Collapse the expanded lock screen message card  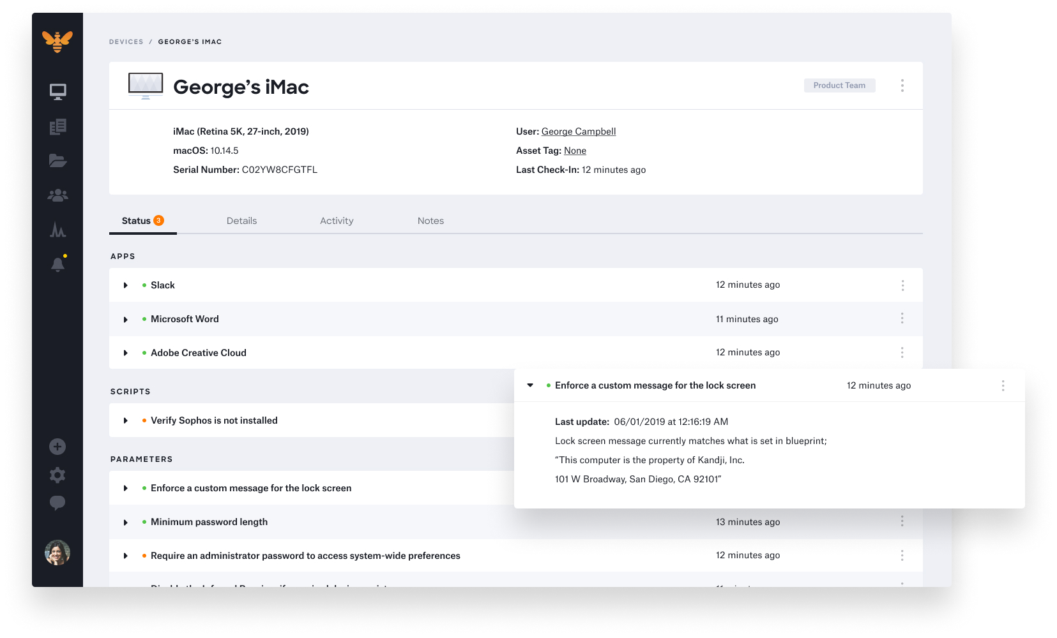pos(530,385)
